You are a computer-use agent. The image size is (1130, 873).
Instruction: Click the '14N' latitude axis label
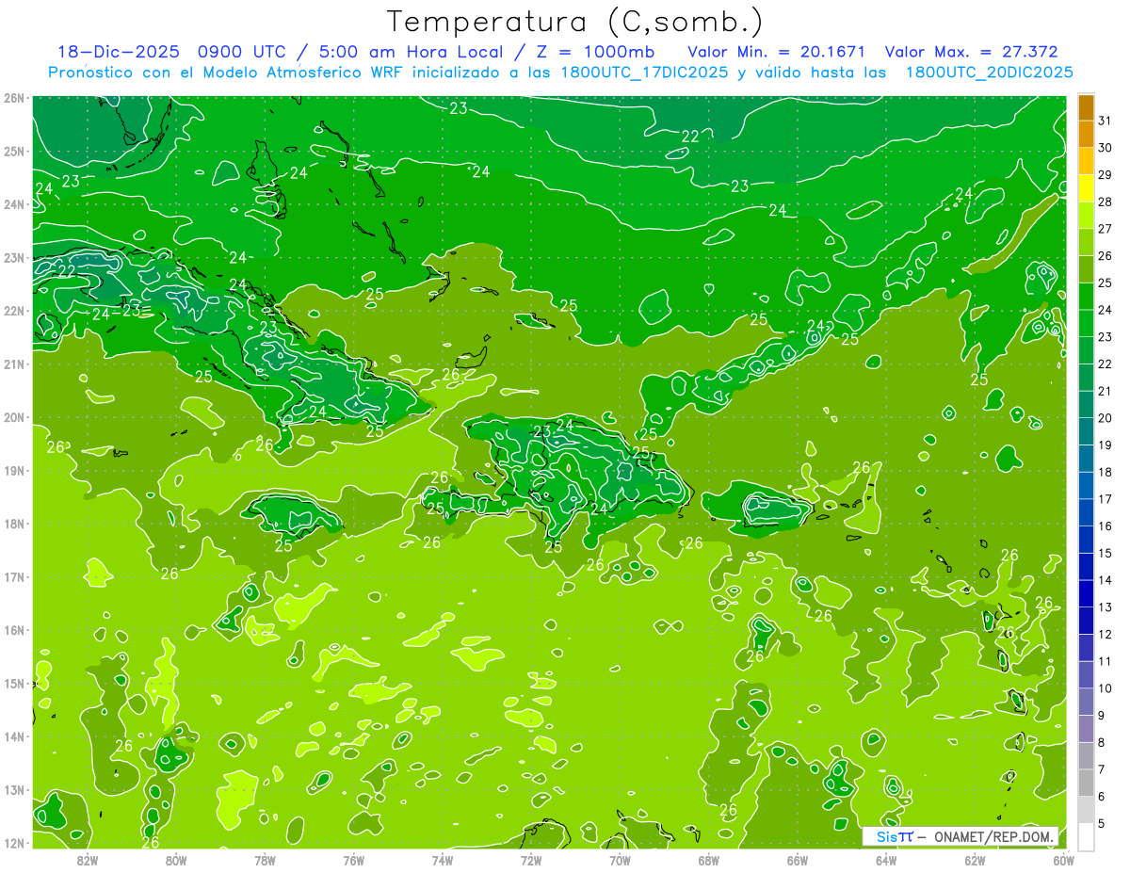tap(14, 736)
